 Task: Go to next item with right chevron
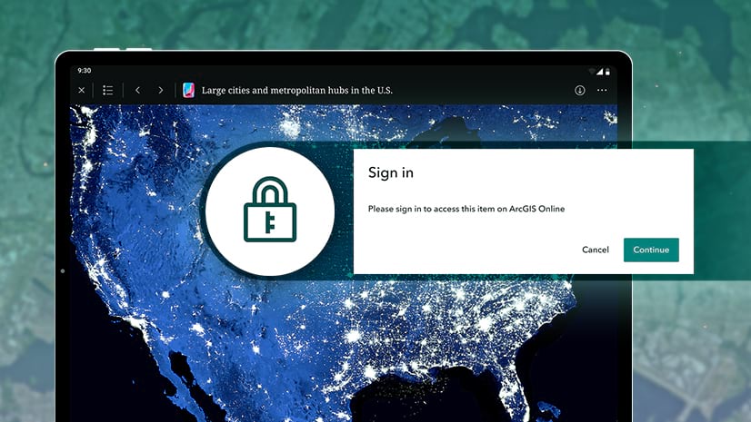pos(160,90)
